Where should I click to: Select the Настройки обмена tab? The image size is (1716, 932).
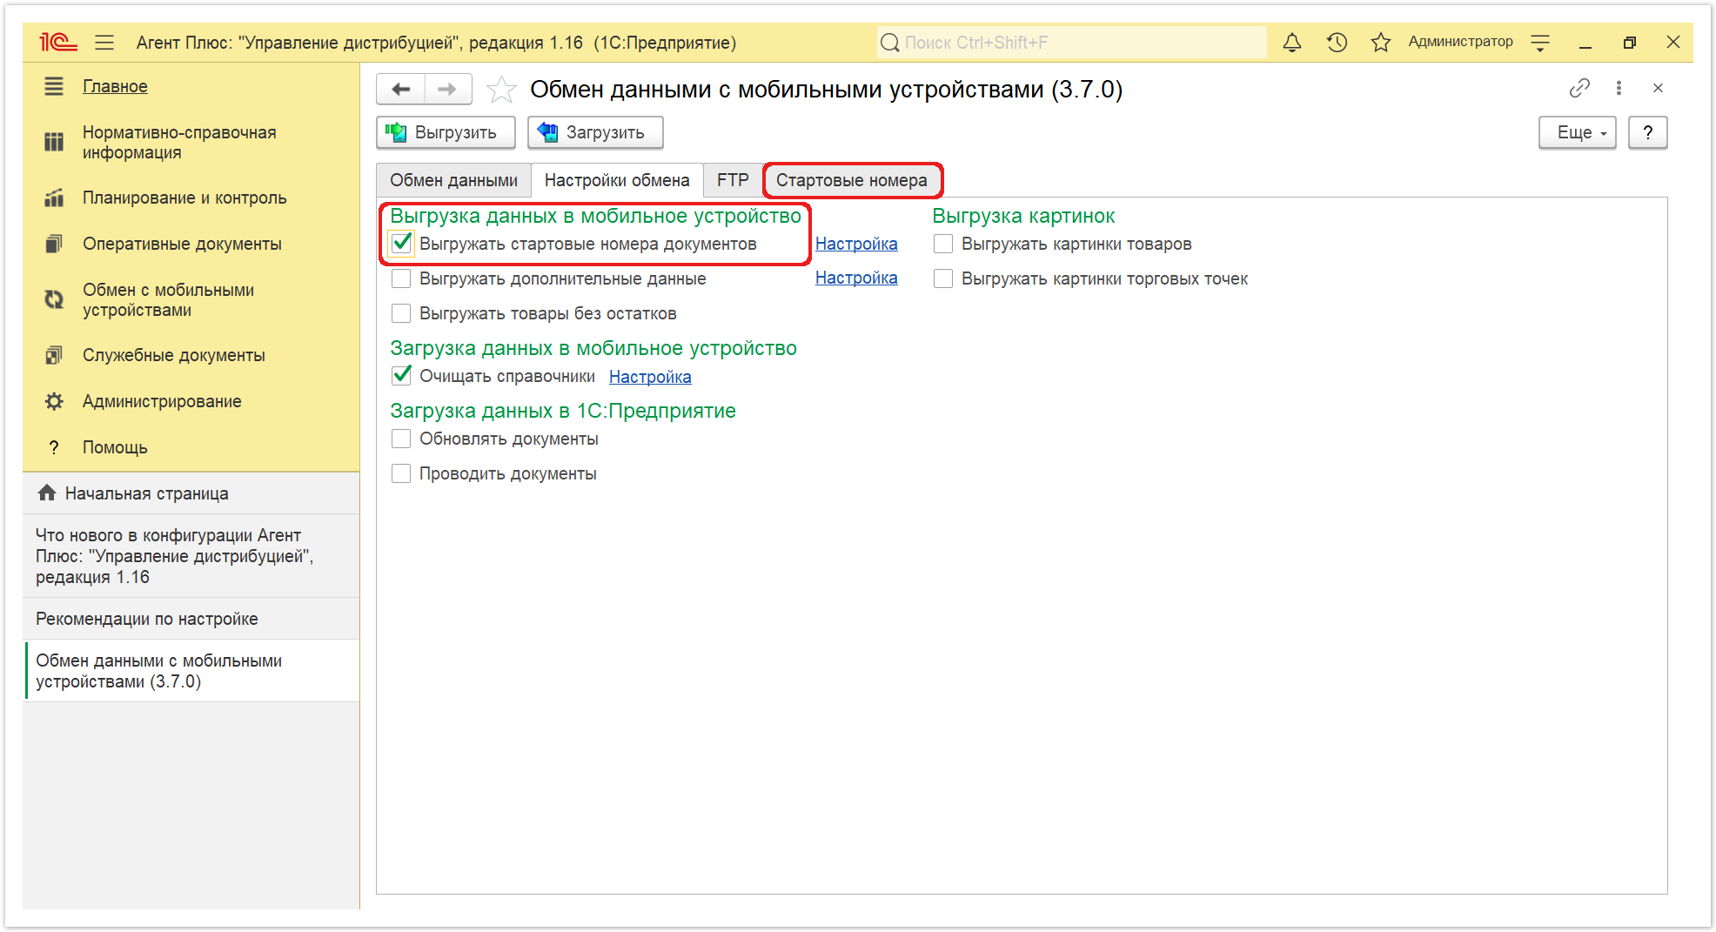[617, 180]
